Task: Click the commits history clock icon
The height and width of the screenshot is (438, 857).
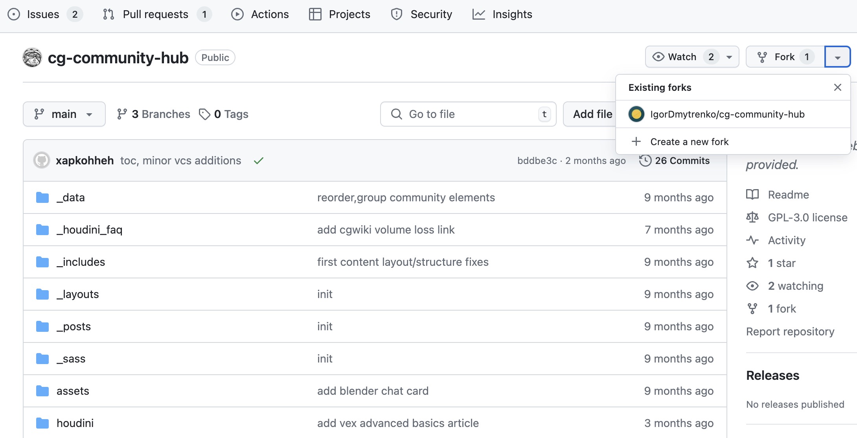Action: click(645, 160)
